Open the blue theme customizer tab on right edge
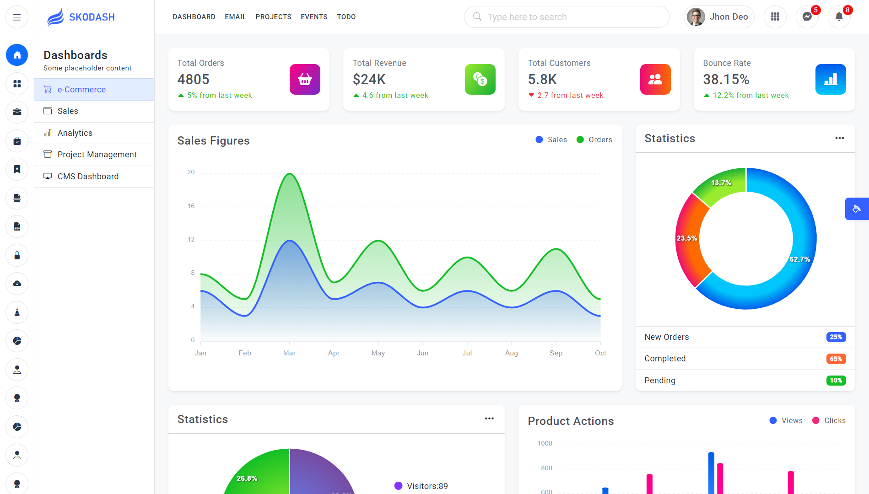The image size is (869, 494). click(x=857, y=209)
